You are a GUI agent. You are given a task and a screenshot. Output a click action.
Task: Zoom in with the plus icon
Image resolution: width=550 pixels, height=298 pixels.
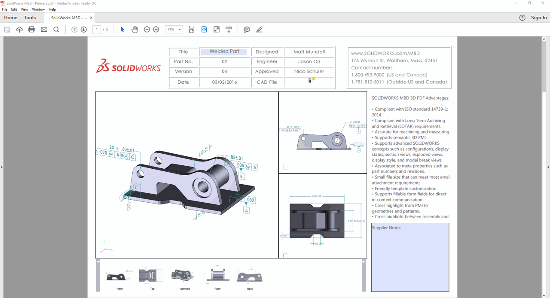coord(156,30)
